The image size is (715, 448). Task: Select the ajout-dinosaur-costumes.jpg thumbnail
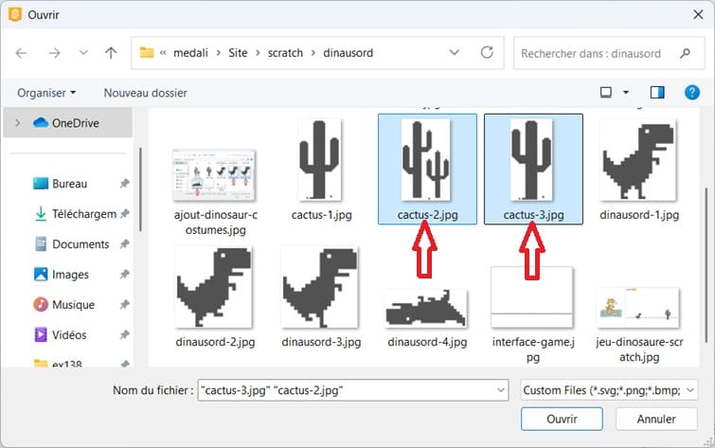pyautogui.click(x=214, y=175)
